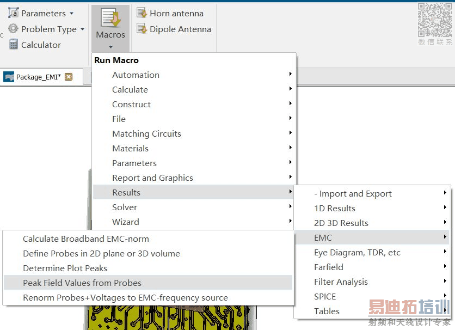Open the File macro submenu
The width and height of the screenshot is (455, 330).
194,119
